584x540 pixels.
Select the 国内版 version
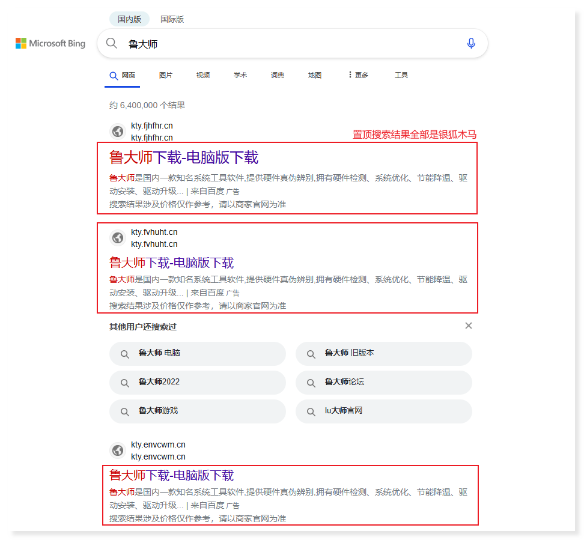(129, 19)
